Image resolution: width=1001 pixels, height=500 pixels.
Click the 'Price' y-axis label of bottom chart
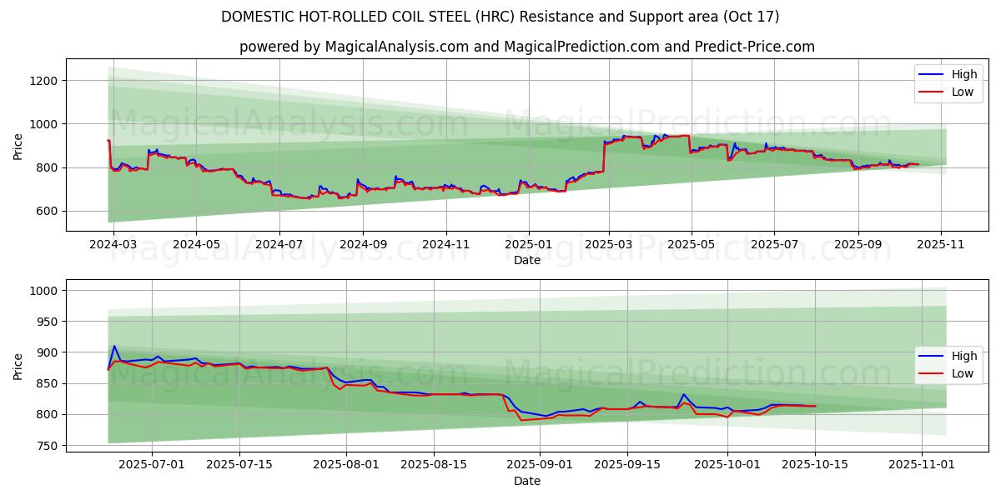(18, 366)
